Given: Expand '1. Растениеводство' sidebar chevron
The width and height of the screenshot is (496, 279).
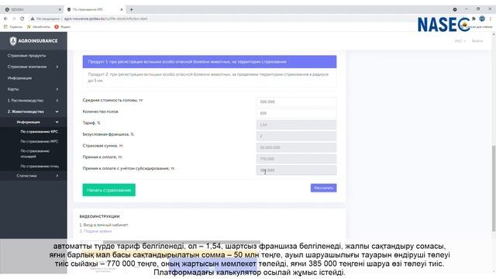Looking at the screenshot, I should pos(57,101).
